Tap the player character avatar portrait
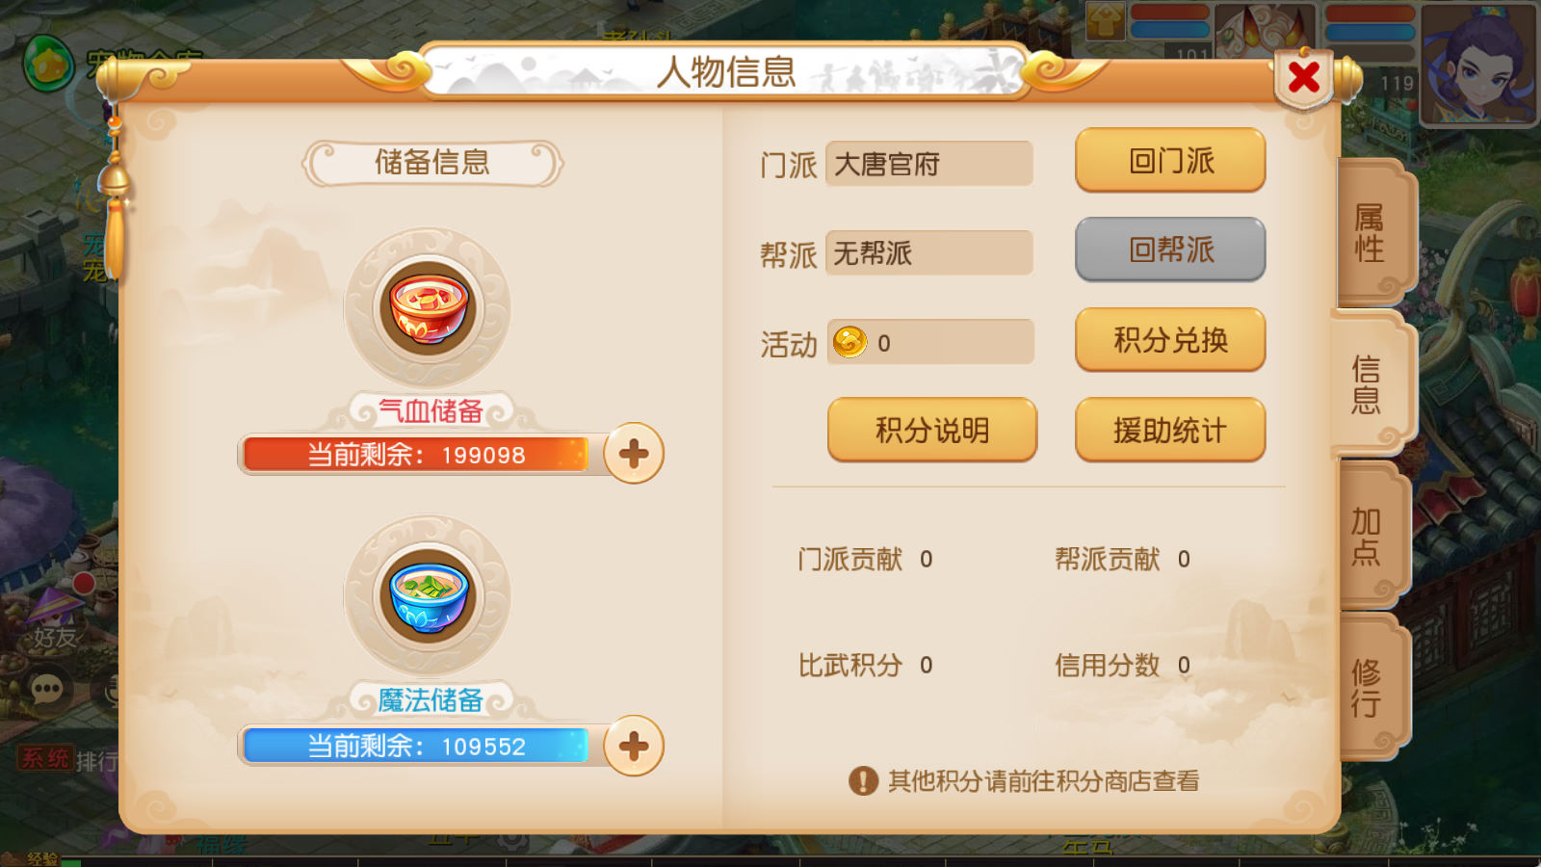Screen dimensions: 1541x867 pos(1479,65)
